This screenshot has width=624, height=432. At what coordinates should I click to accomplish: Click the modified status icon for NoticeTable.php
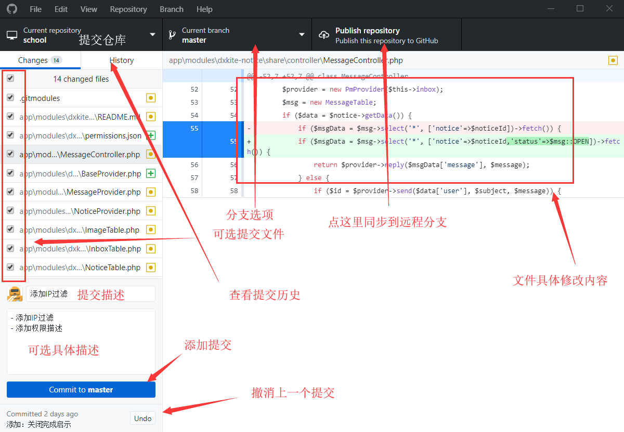coord(151,268)
